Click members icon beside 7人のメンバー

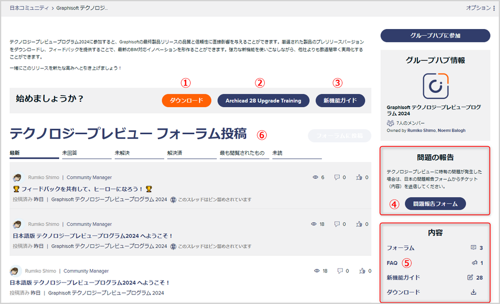click(390, 123)
